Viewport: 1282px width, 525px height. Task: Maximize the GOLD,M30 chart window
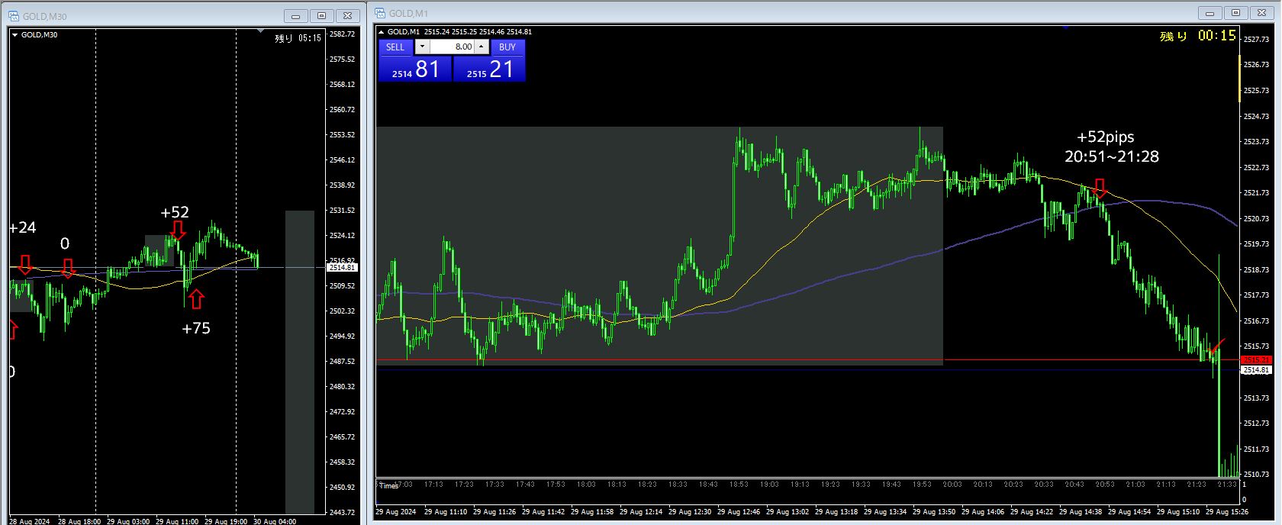point(321,15)
